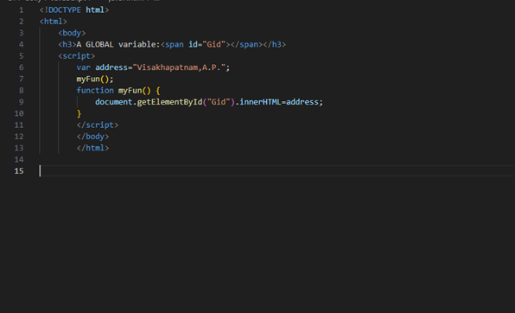Click the id attribute on line 4
Viewport: 515px width, 313px height.
[193, 45]
